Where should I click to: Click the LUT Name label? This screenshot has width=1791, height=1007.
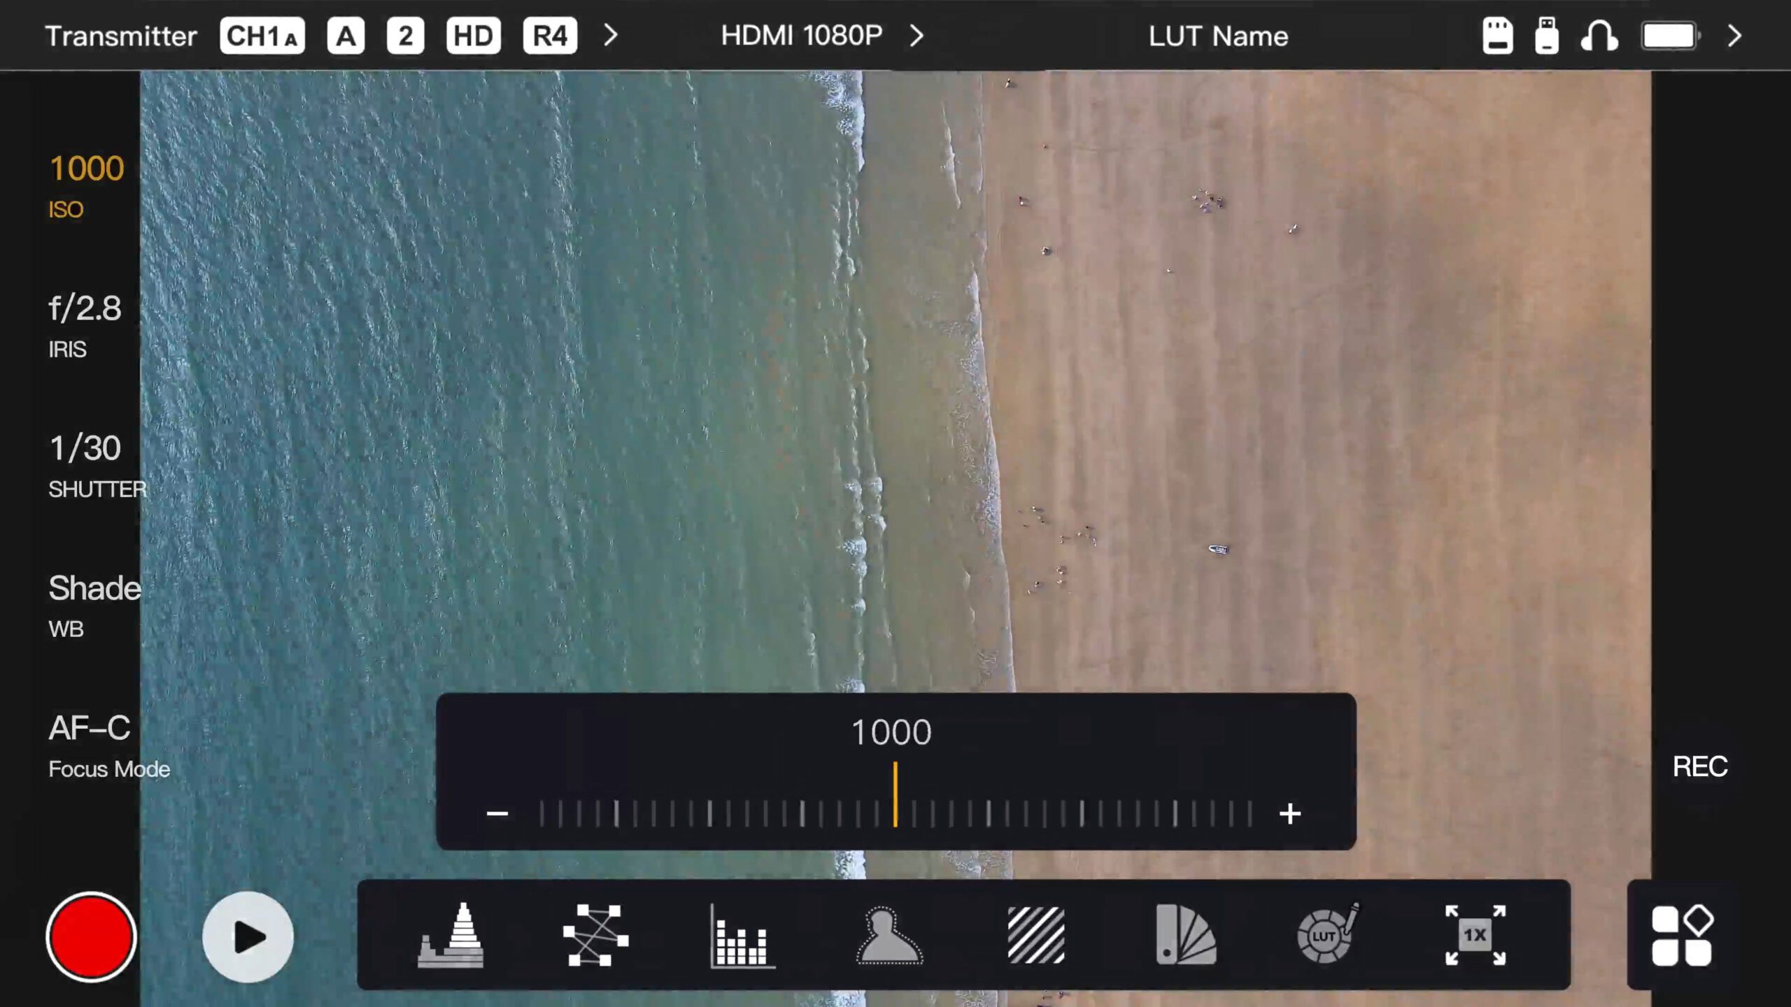1217,36
